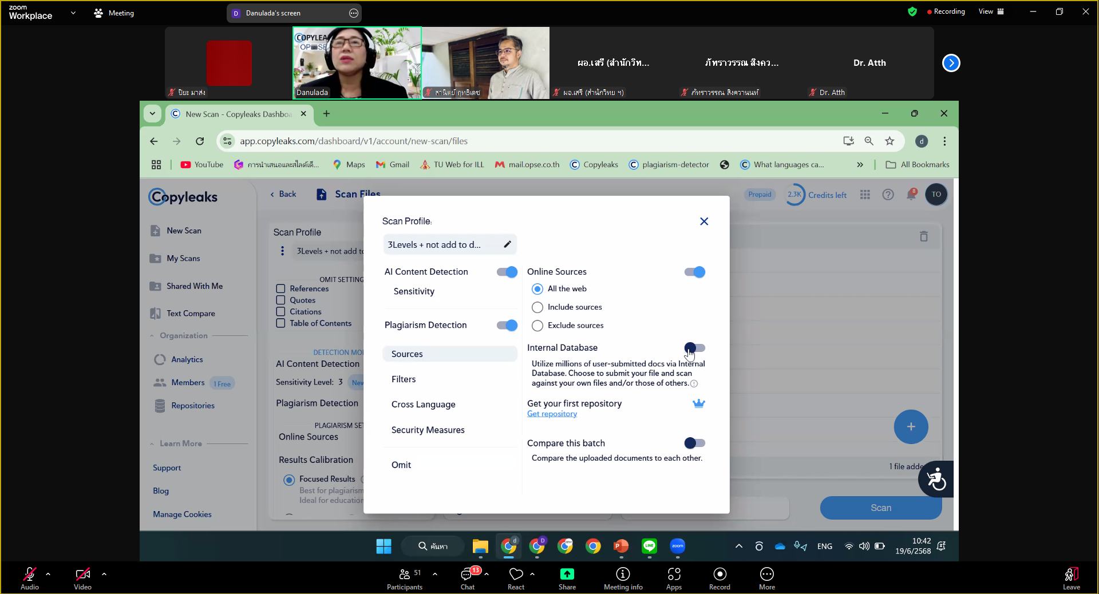1099x594 pixels.
Task: Open Chrome tab search dropdown
Action: [x=152, y=113]
